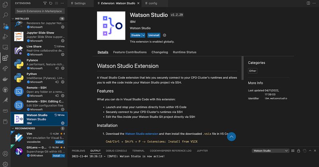Open the Watson Studio extension link

point(142,134)
